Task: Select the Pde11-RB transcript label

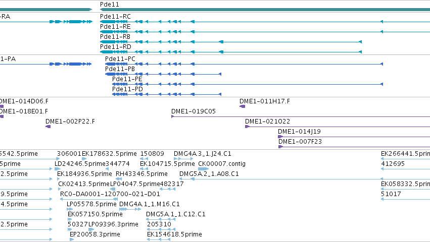Action: (115, 37)
